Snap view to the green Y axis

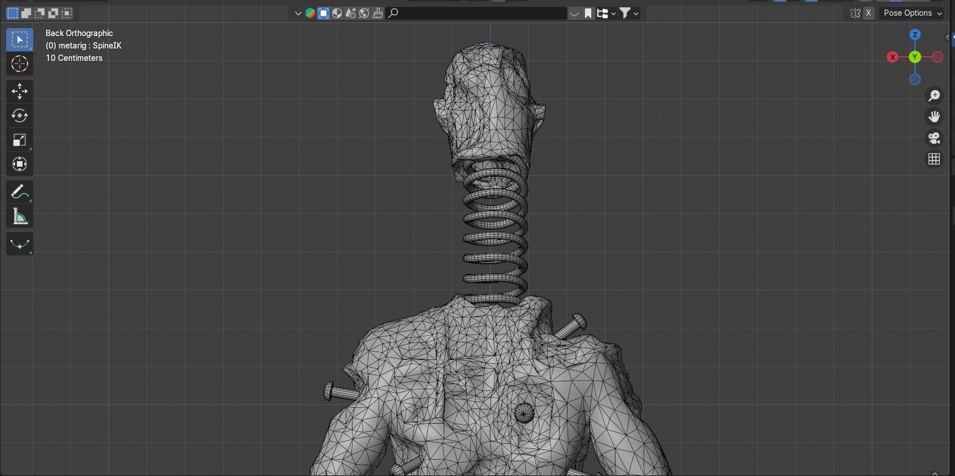[x=915, y=57]
